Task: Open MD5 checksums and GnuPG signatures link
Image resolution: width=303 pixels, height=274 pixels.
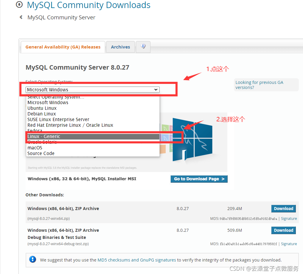Action: coord(137,260)
